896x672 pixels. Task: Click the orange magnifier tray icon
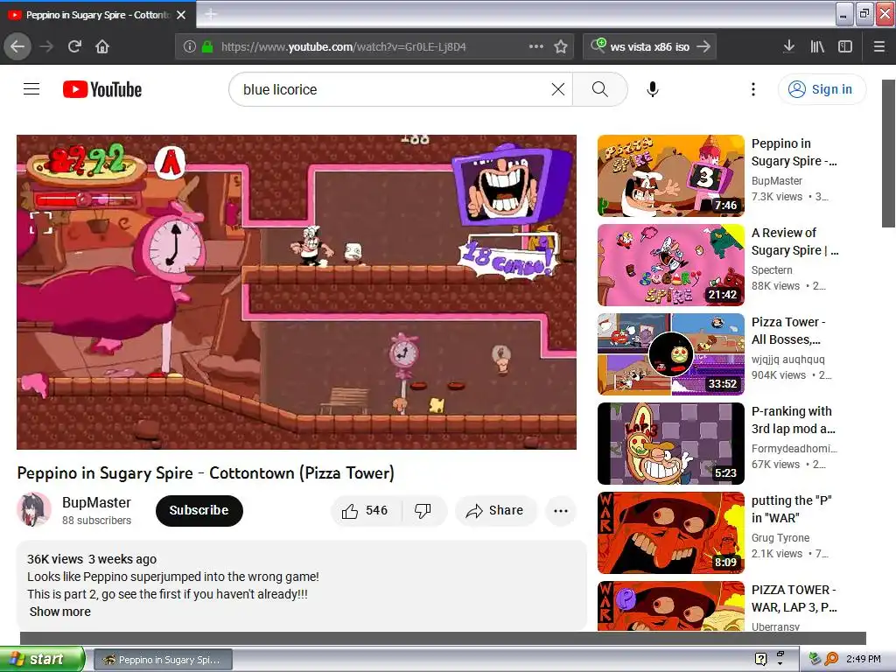831,659
